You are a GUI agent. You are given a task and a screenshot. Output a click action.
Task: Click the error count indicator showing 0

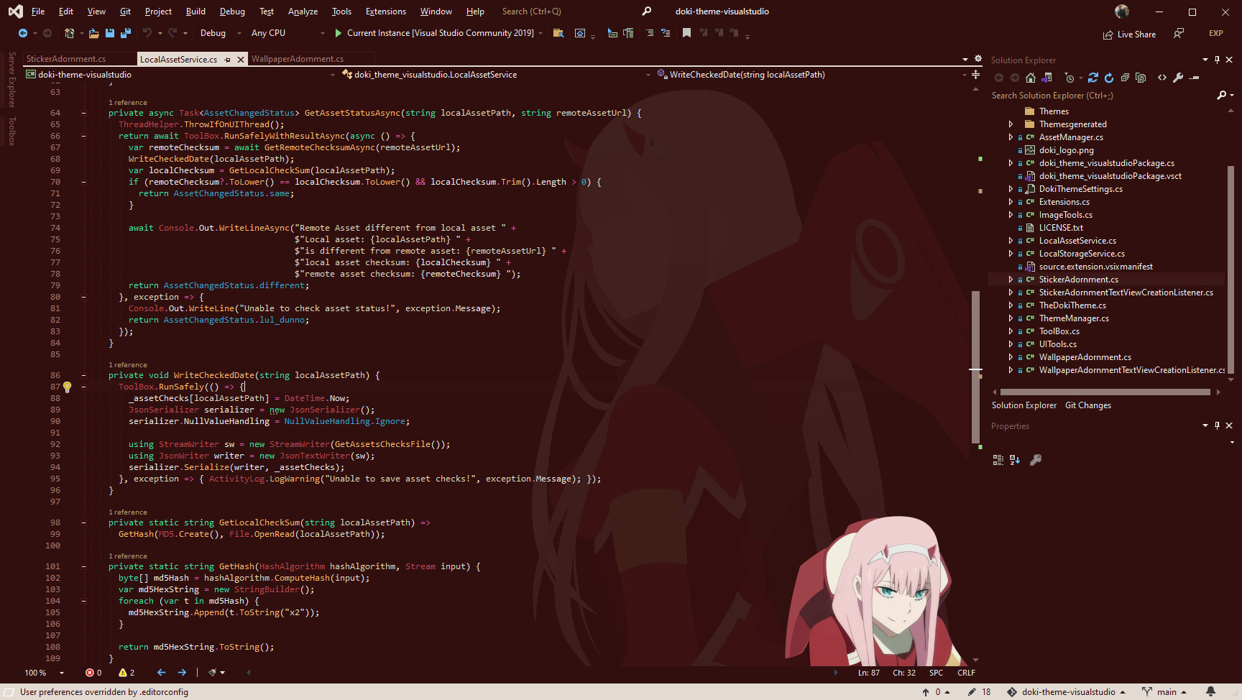(x=94, y=673)
